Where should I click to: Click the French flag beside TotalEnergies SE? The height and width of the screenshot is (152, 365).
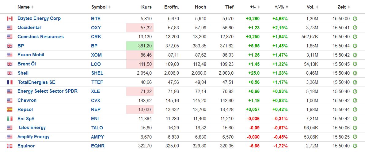(x=10, y=82)
